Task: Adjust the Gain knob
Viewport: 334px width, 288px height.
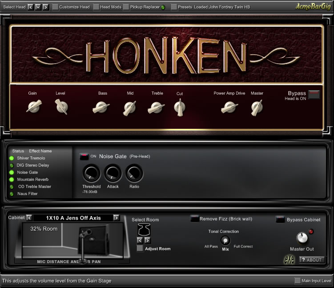Action: click(34, 106)
